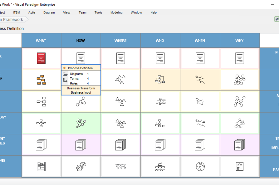
Task: Click the shelf rack icon under WHAT bottom row
Action: pos(41,166)
